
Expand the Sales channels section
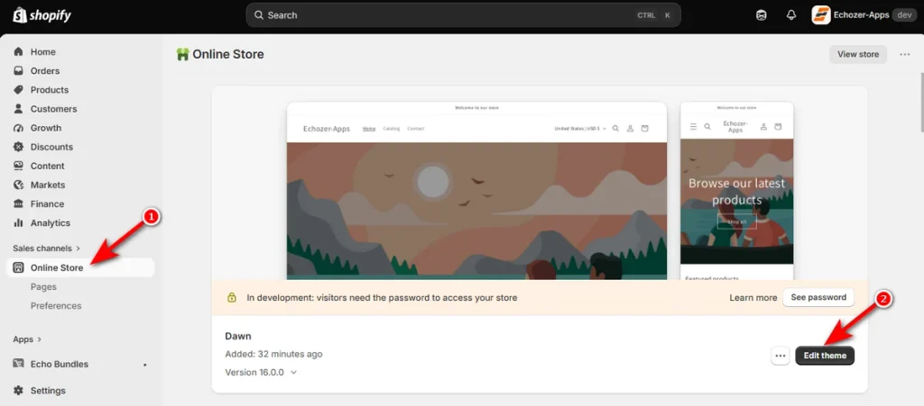[47, 248]
